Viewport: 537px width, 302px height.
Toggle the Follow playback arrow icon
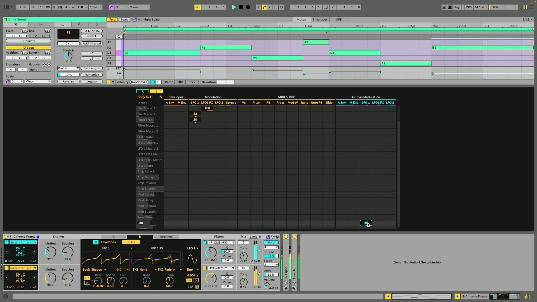198,7
